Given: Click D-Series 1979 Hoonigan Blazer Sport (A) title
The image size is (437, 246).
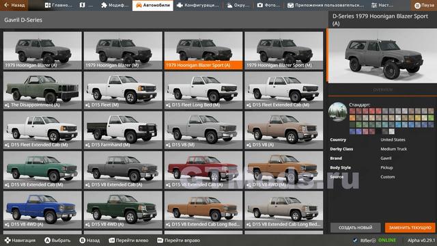Looking at the screenshot, I should tap(380, 20).
